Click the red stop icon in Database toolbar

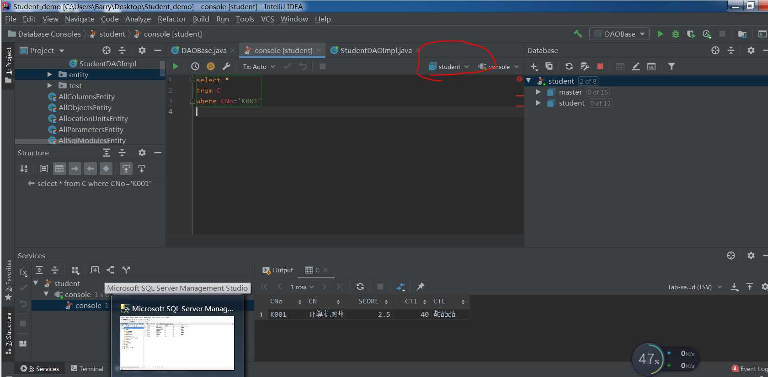[x=600, y=66]
